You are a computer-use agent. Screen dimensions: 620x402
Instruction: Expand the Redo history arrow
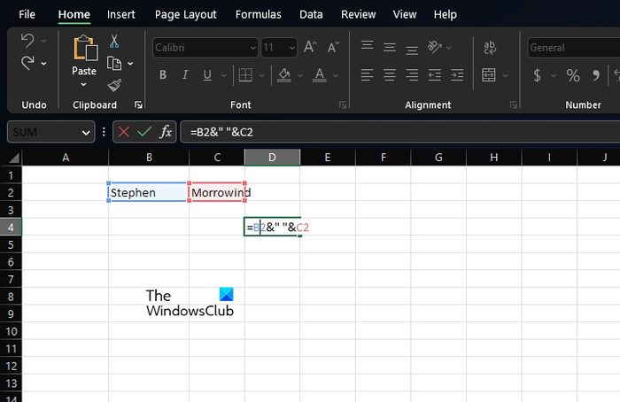click(x=44, y=63)
